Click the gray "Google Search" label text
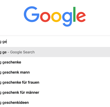Viewport: 110px width, 107px height. pos(22,52)
